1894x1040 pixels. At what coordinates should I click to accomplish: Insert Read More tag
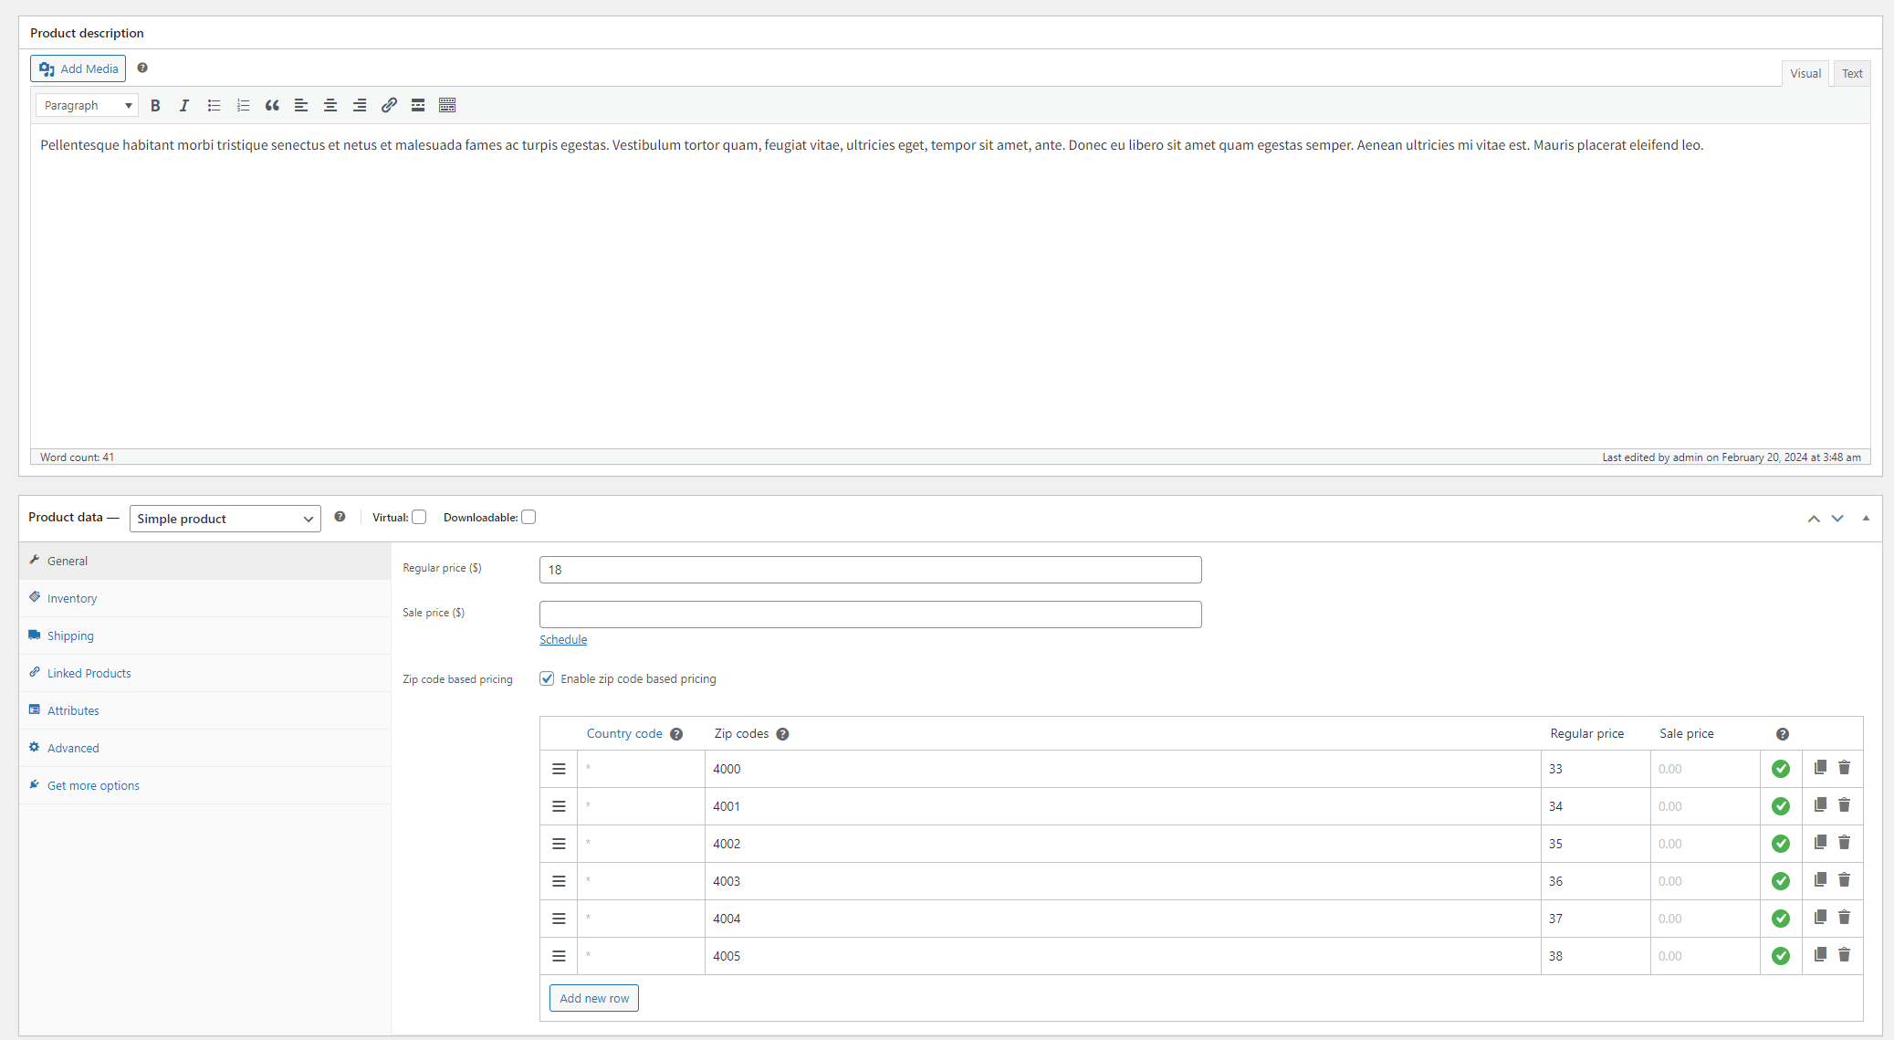(418, 106)
